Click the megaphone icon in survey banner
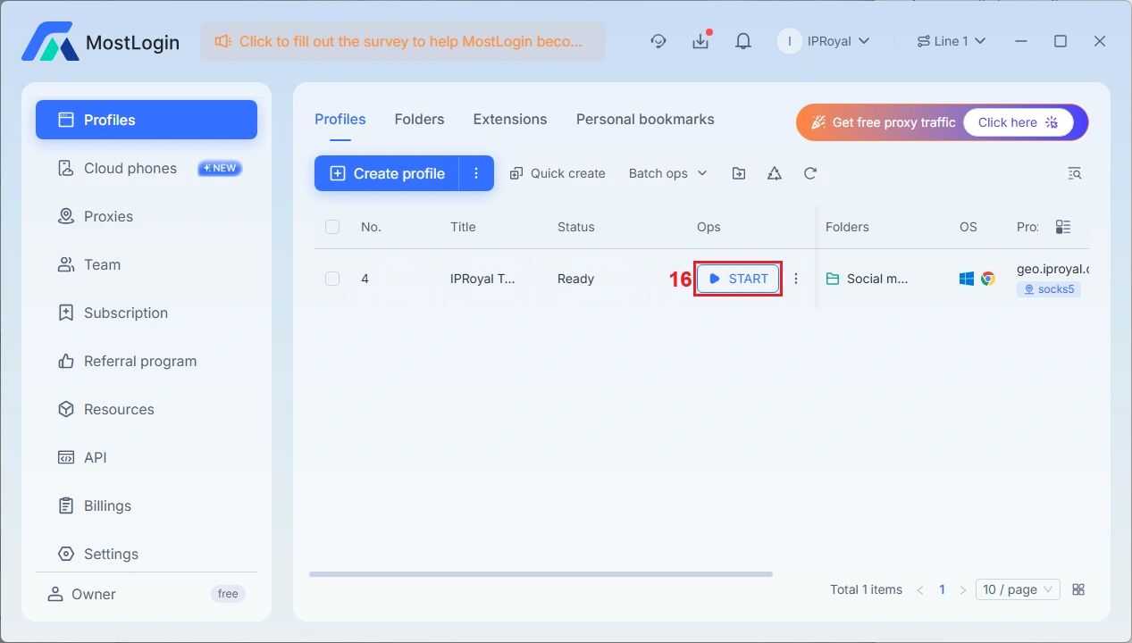 click(x=222, y=41)
